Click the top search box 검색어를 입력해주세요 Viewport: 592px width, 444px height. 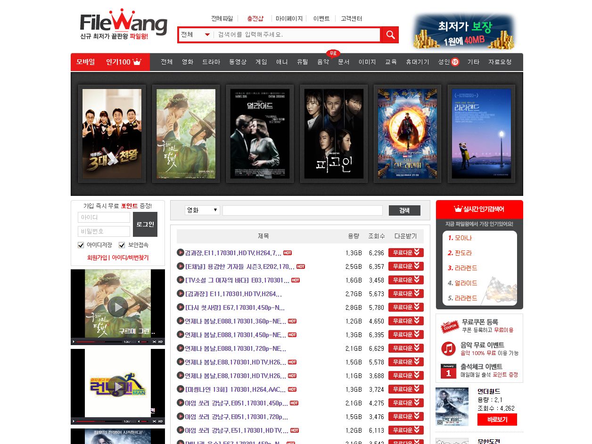pyautogui.click(x=297, y=35)
